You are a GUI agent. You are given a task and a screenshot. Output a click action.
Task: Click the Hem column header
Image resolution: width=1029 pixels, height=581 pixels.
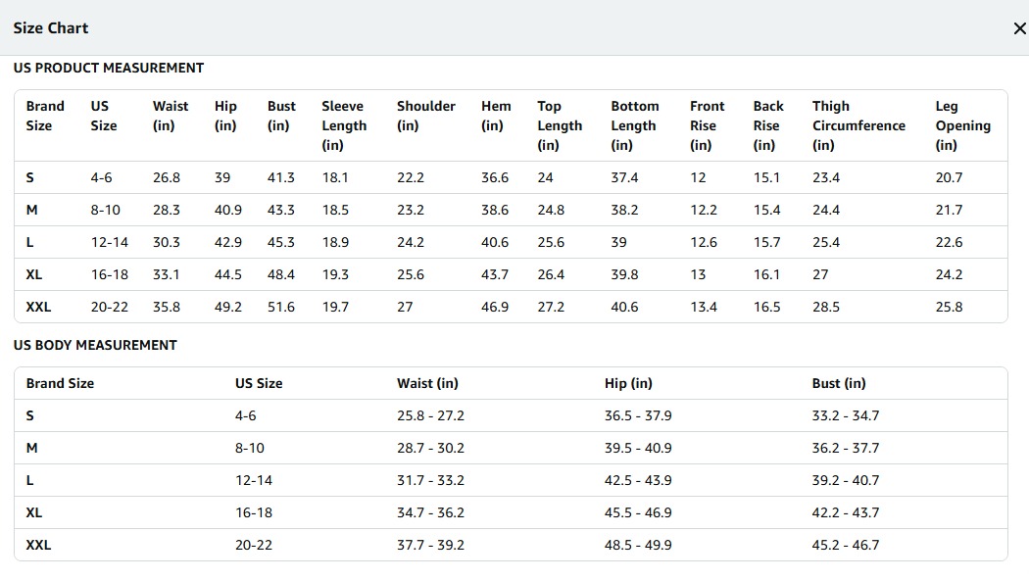[495, 116]
